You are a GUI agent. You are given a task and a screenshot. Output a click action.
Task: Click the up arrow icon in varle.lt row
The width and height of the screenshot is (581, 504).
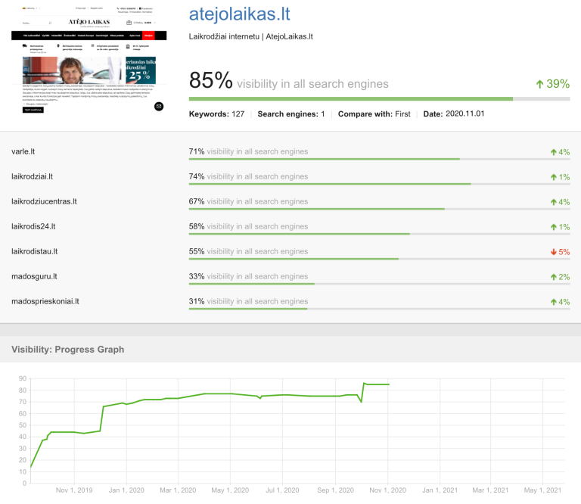point(554,152)
